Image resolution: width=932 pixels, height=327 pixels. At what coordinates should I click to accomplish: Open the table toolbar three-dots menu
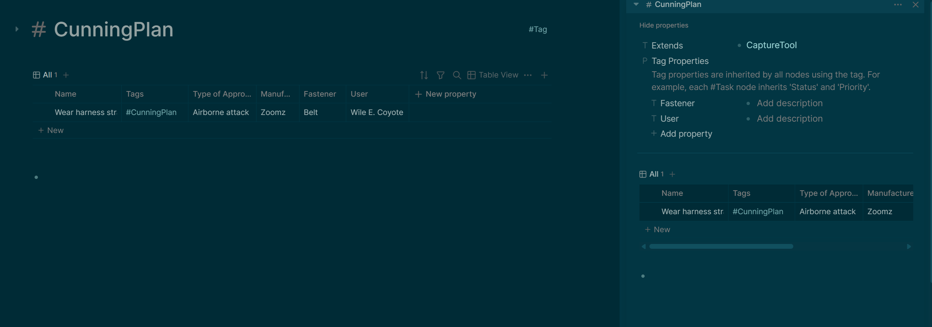pos(528,75)
